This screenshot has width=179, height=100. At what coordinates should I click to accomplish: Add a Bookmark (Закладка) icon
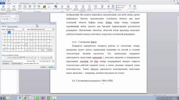[x=62, y=7]
